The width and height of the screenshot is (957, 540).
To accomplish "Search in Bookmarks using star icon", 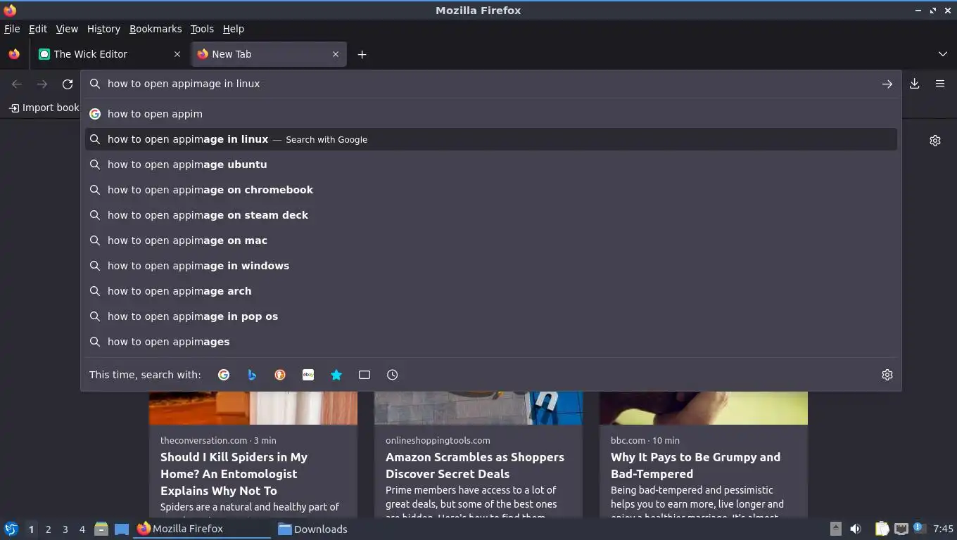I will point(336,375).
